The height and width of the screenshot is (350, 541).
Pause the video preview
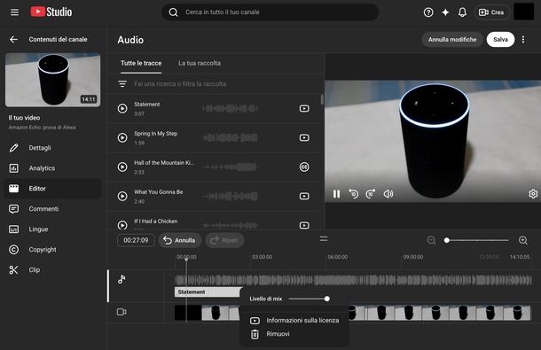pyautogui.click(x=336, y=194)
